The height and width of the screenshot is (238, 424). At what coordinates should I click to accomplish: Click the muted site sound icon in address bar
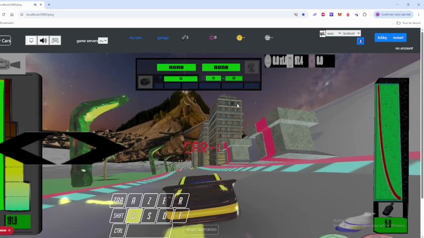[x=296, y=14]
